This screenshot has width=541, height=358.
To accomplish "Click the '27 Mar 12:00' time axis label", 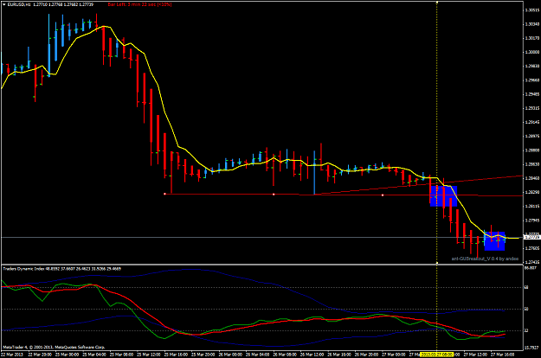I will pos(475,355).
